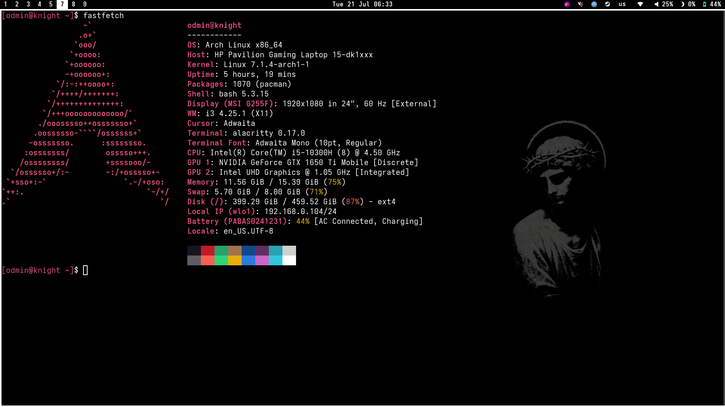Image resolution: width=725 pixels, height=407 pixels.
Task: Open the Steam tray icon
Action: coord(608,4)
